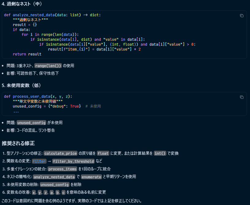This screenshot has width=250, height=205.
Task: Click the range(len()) inline code tag
Action: [48, 66]
